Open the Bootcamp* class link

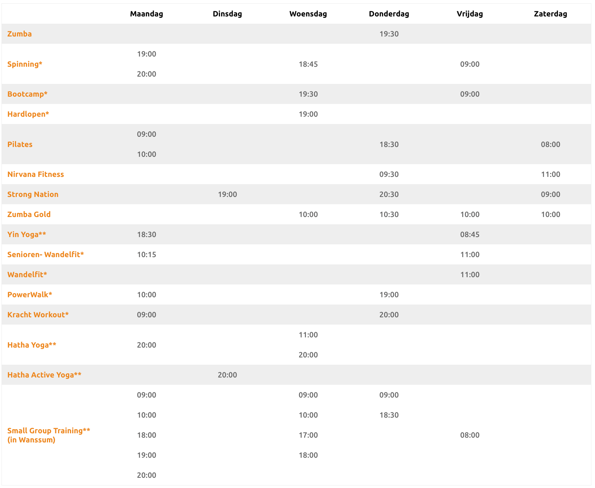[x=27, y=94]
